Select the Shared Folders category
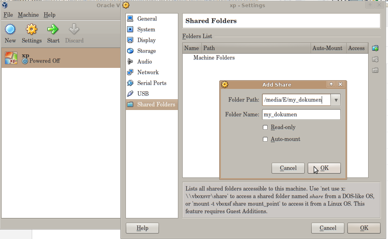Screen dimensions: 388x239 (x=152, y=104)
